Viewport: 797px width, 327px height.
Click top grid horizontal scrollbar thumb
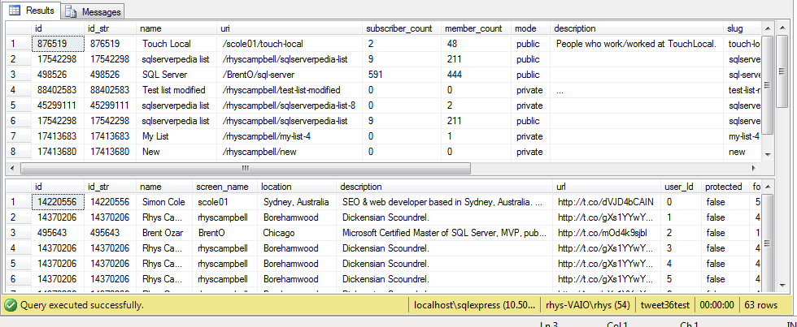point(246,168)
